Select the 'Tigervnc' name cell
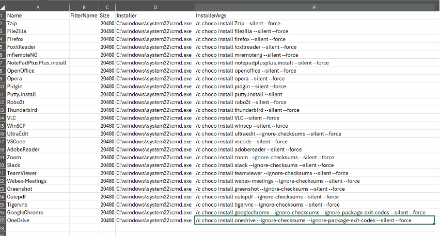440x236 pixels. tap(38, 205)
